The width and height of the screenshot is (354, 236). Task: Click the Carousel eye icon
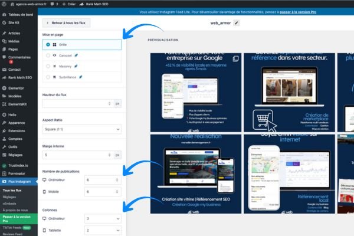[55, 55]
